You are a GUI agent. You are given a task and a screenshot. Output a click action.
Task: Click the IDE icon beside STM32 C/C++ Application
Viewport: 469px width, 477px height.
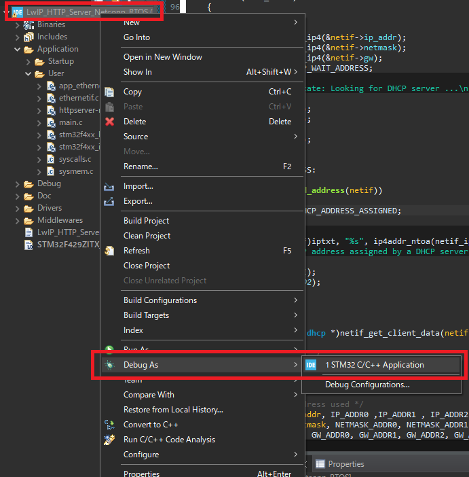(311, 365)
